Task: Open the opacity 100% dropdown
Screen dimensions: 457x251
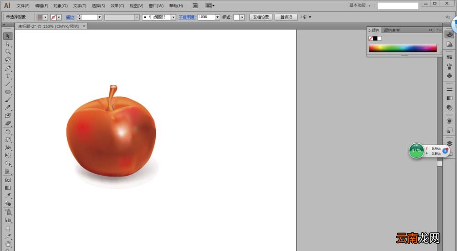Action: click(x=217, y=17)
